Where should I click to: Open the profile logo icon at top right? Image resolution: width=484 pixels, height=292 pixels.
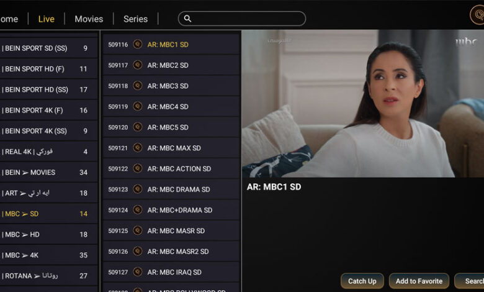pos(477,15)
